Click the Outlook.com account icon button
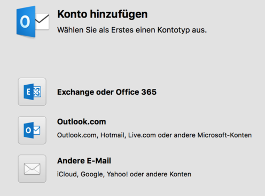Image resolution: width=265 pixels, height=196 pixels. point(32,130)
